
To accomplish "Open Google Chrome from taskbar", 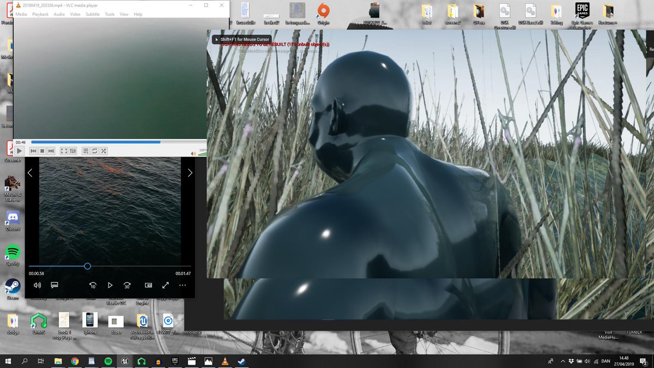I will tap(75, 360).
